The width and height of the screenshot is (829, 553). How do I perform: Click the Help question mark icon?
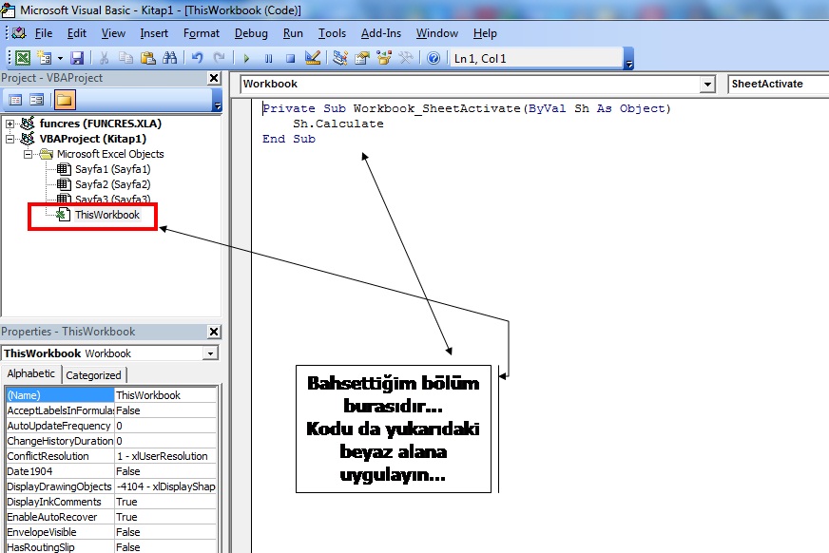pyautogui.click(x=434, y=58)
